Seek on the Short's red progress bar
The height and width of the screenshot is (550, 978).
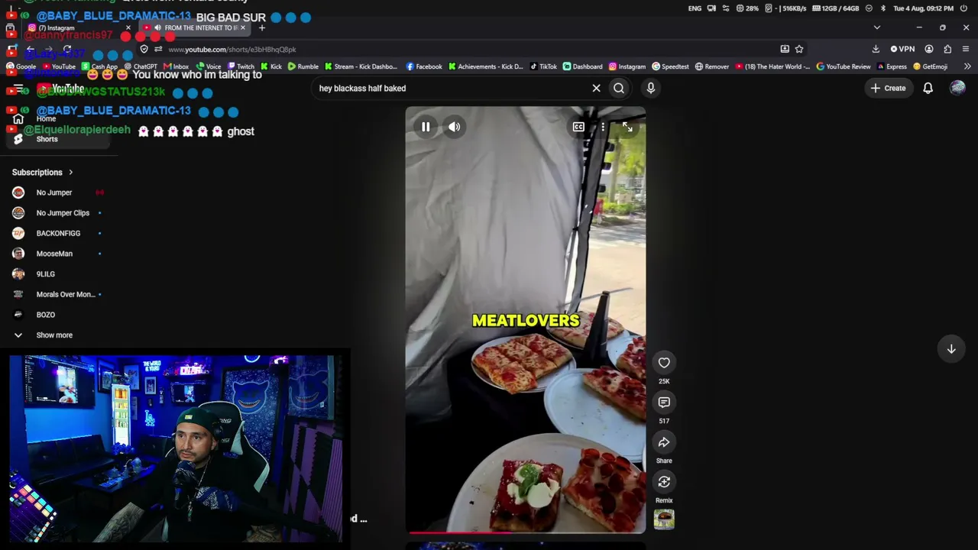tap(526, 532)
